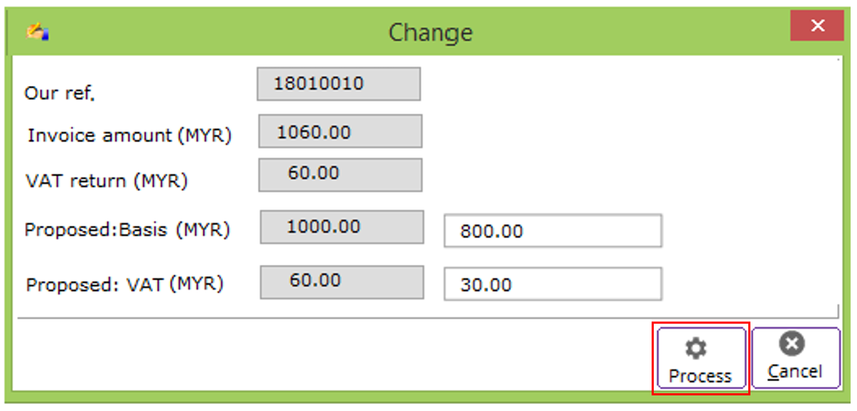Click the X icon on the Cancel button
The image size is (857, 411).
791,344
